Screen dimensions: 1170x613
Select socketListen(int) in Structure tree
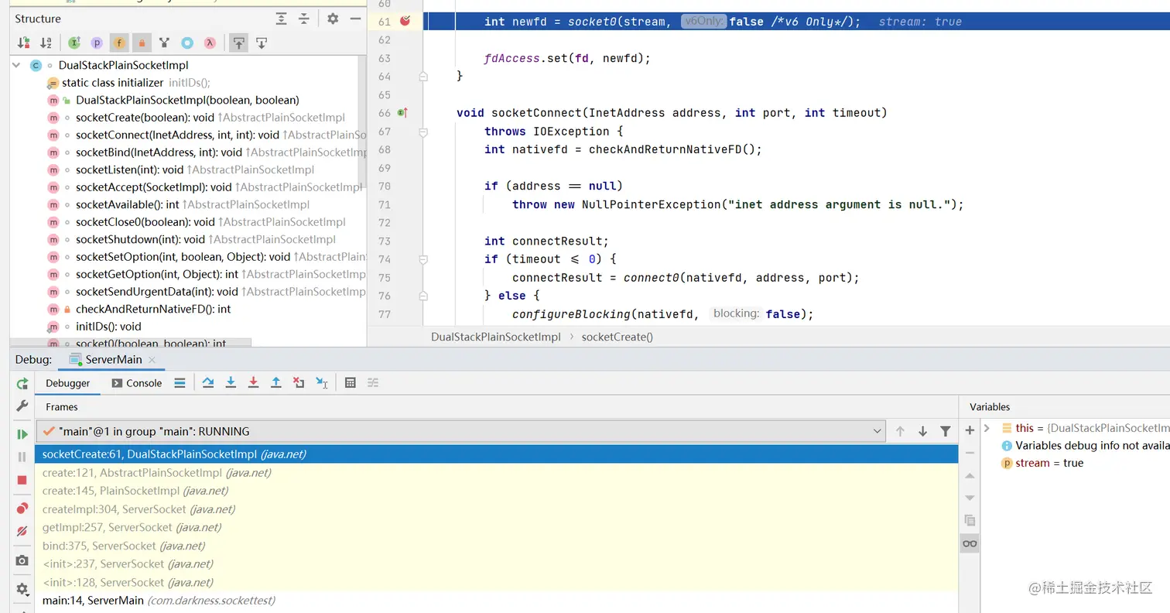point(180,170)
